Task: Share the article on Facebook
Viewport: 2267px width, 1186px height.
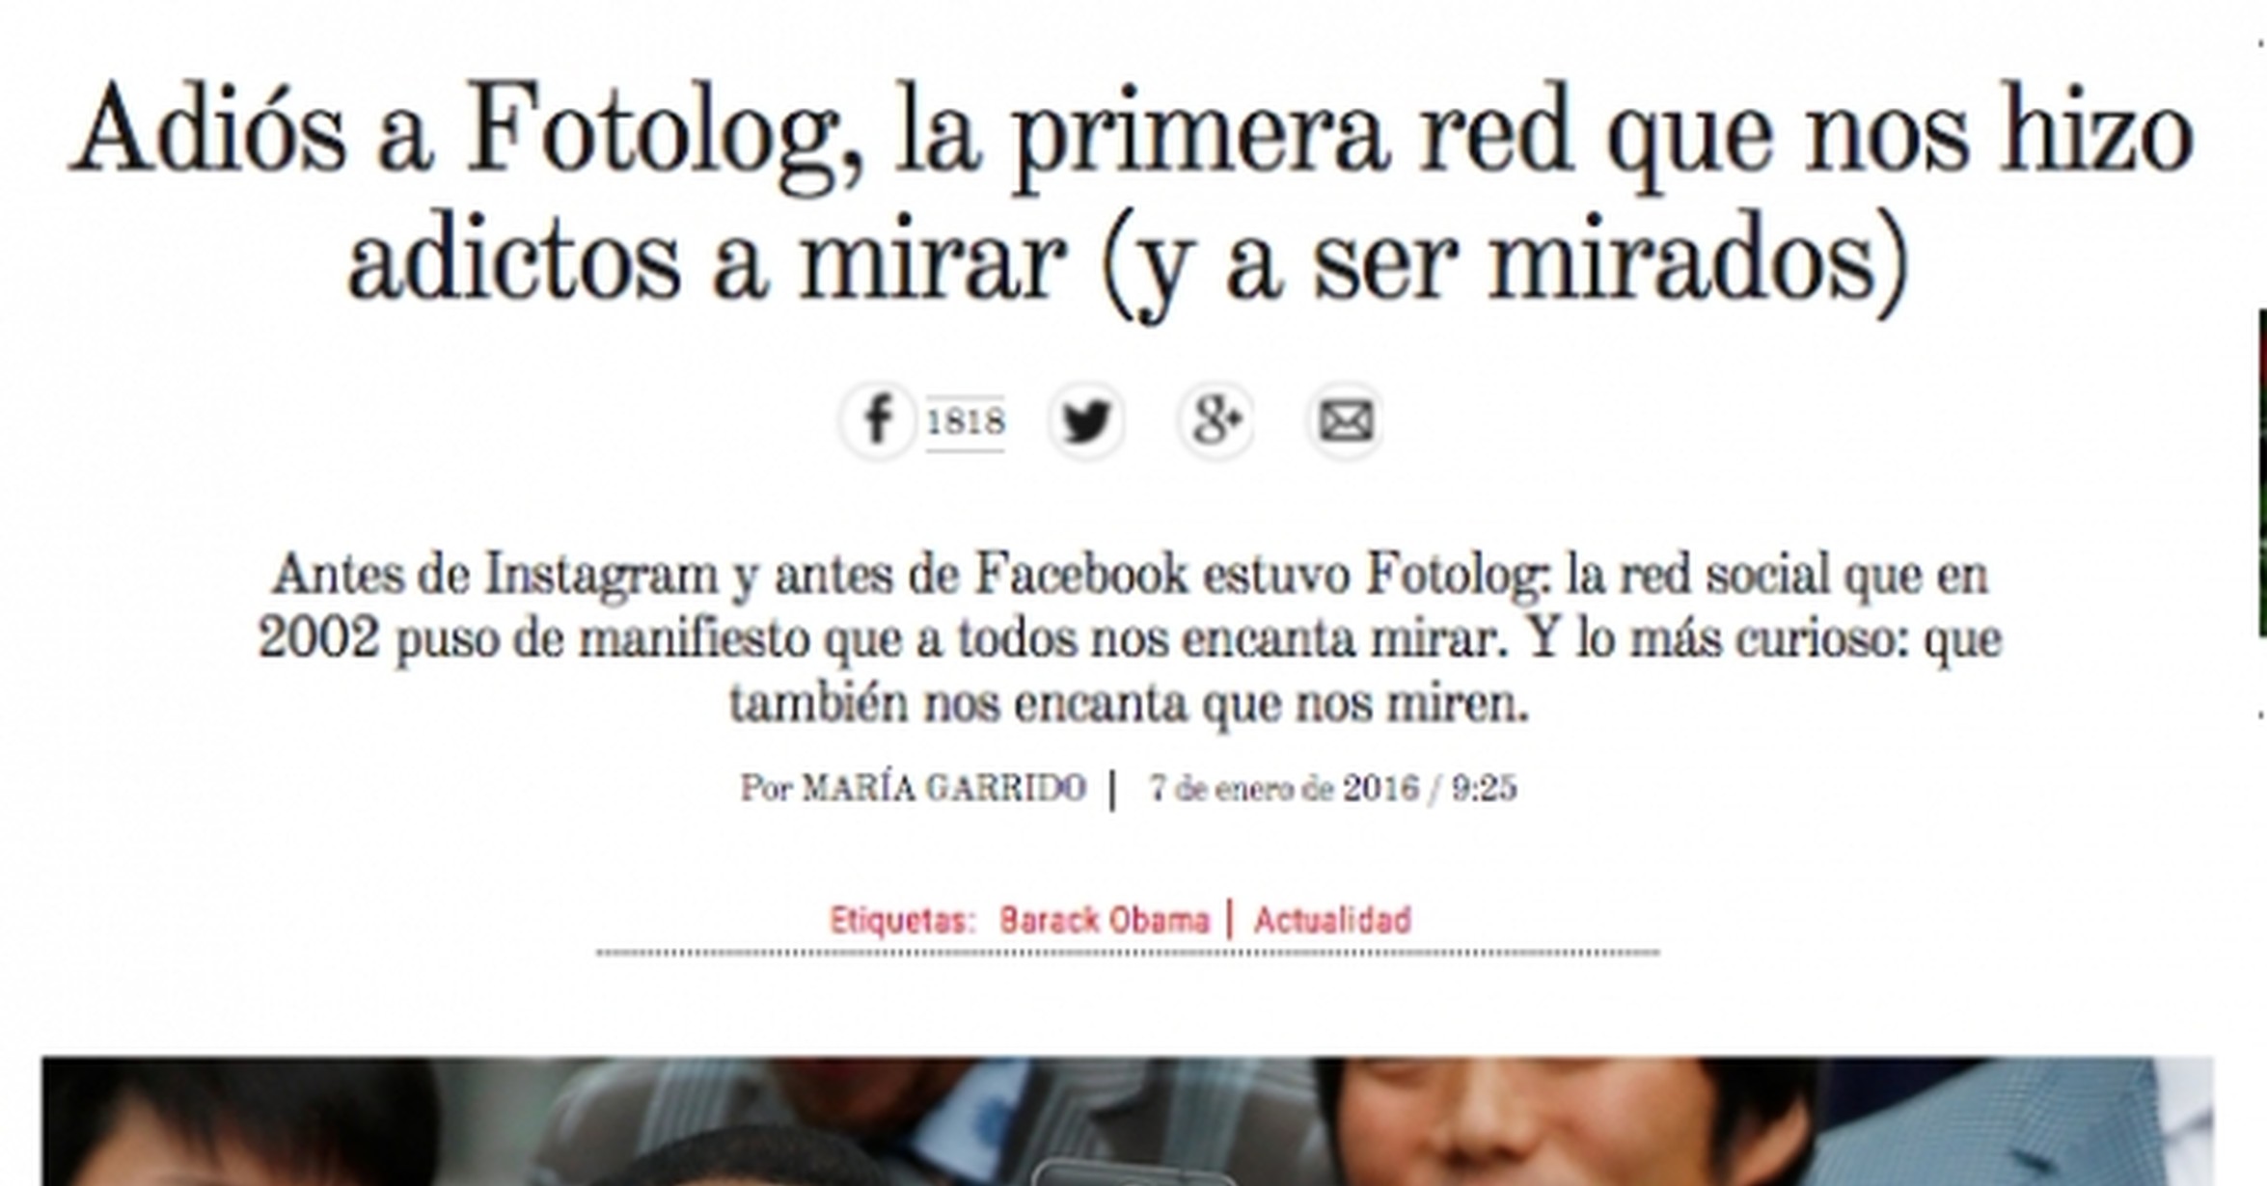Action: [x=877, y=420]
